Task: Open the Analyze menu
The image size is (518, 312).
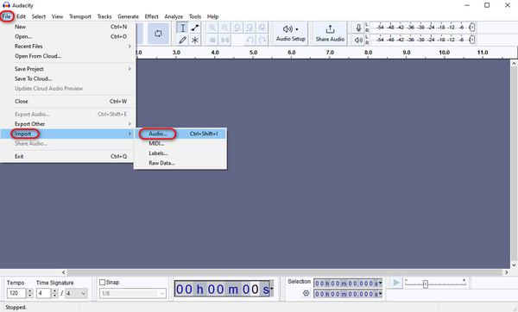Action: pyautogui.click(x=174, y=16)
